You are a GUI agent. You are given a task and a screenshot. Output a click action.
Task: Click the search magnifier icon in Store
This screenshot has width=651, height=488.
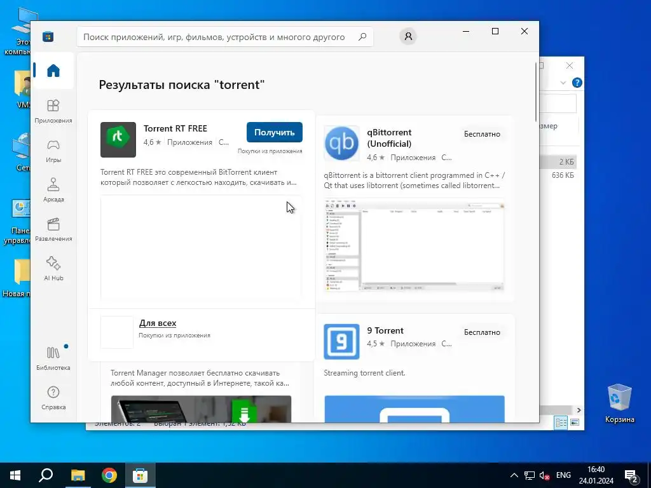[362, 37]
